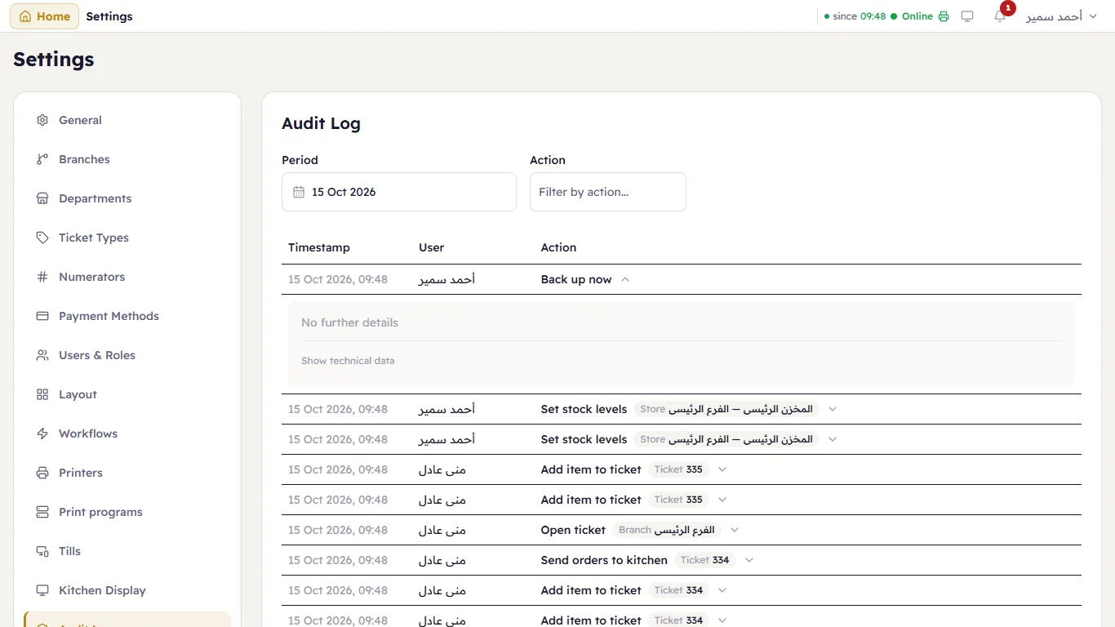Click the Action column header

pyautogui.click(x=558, y=247)
